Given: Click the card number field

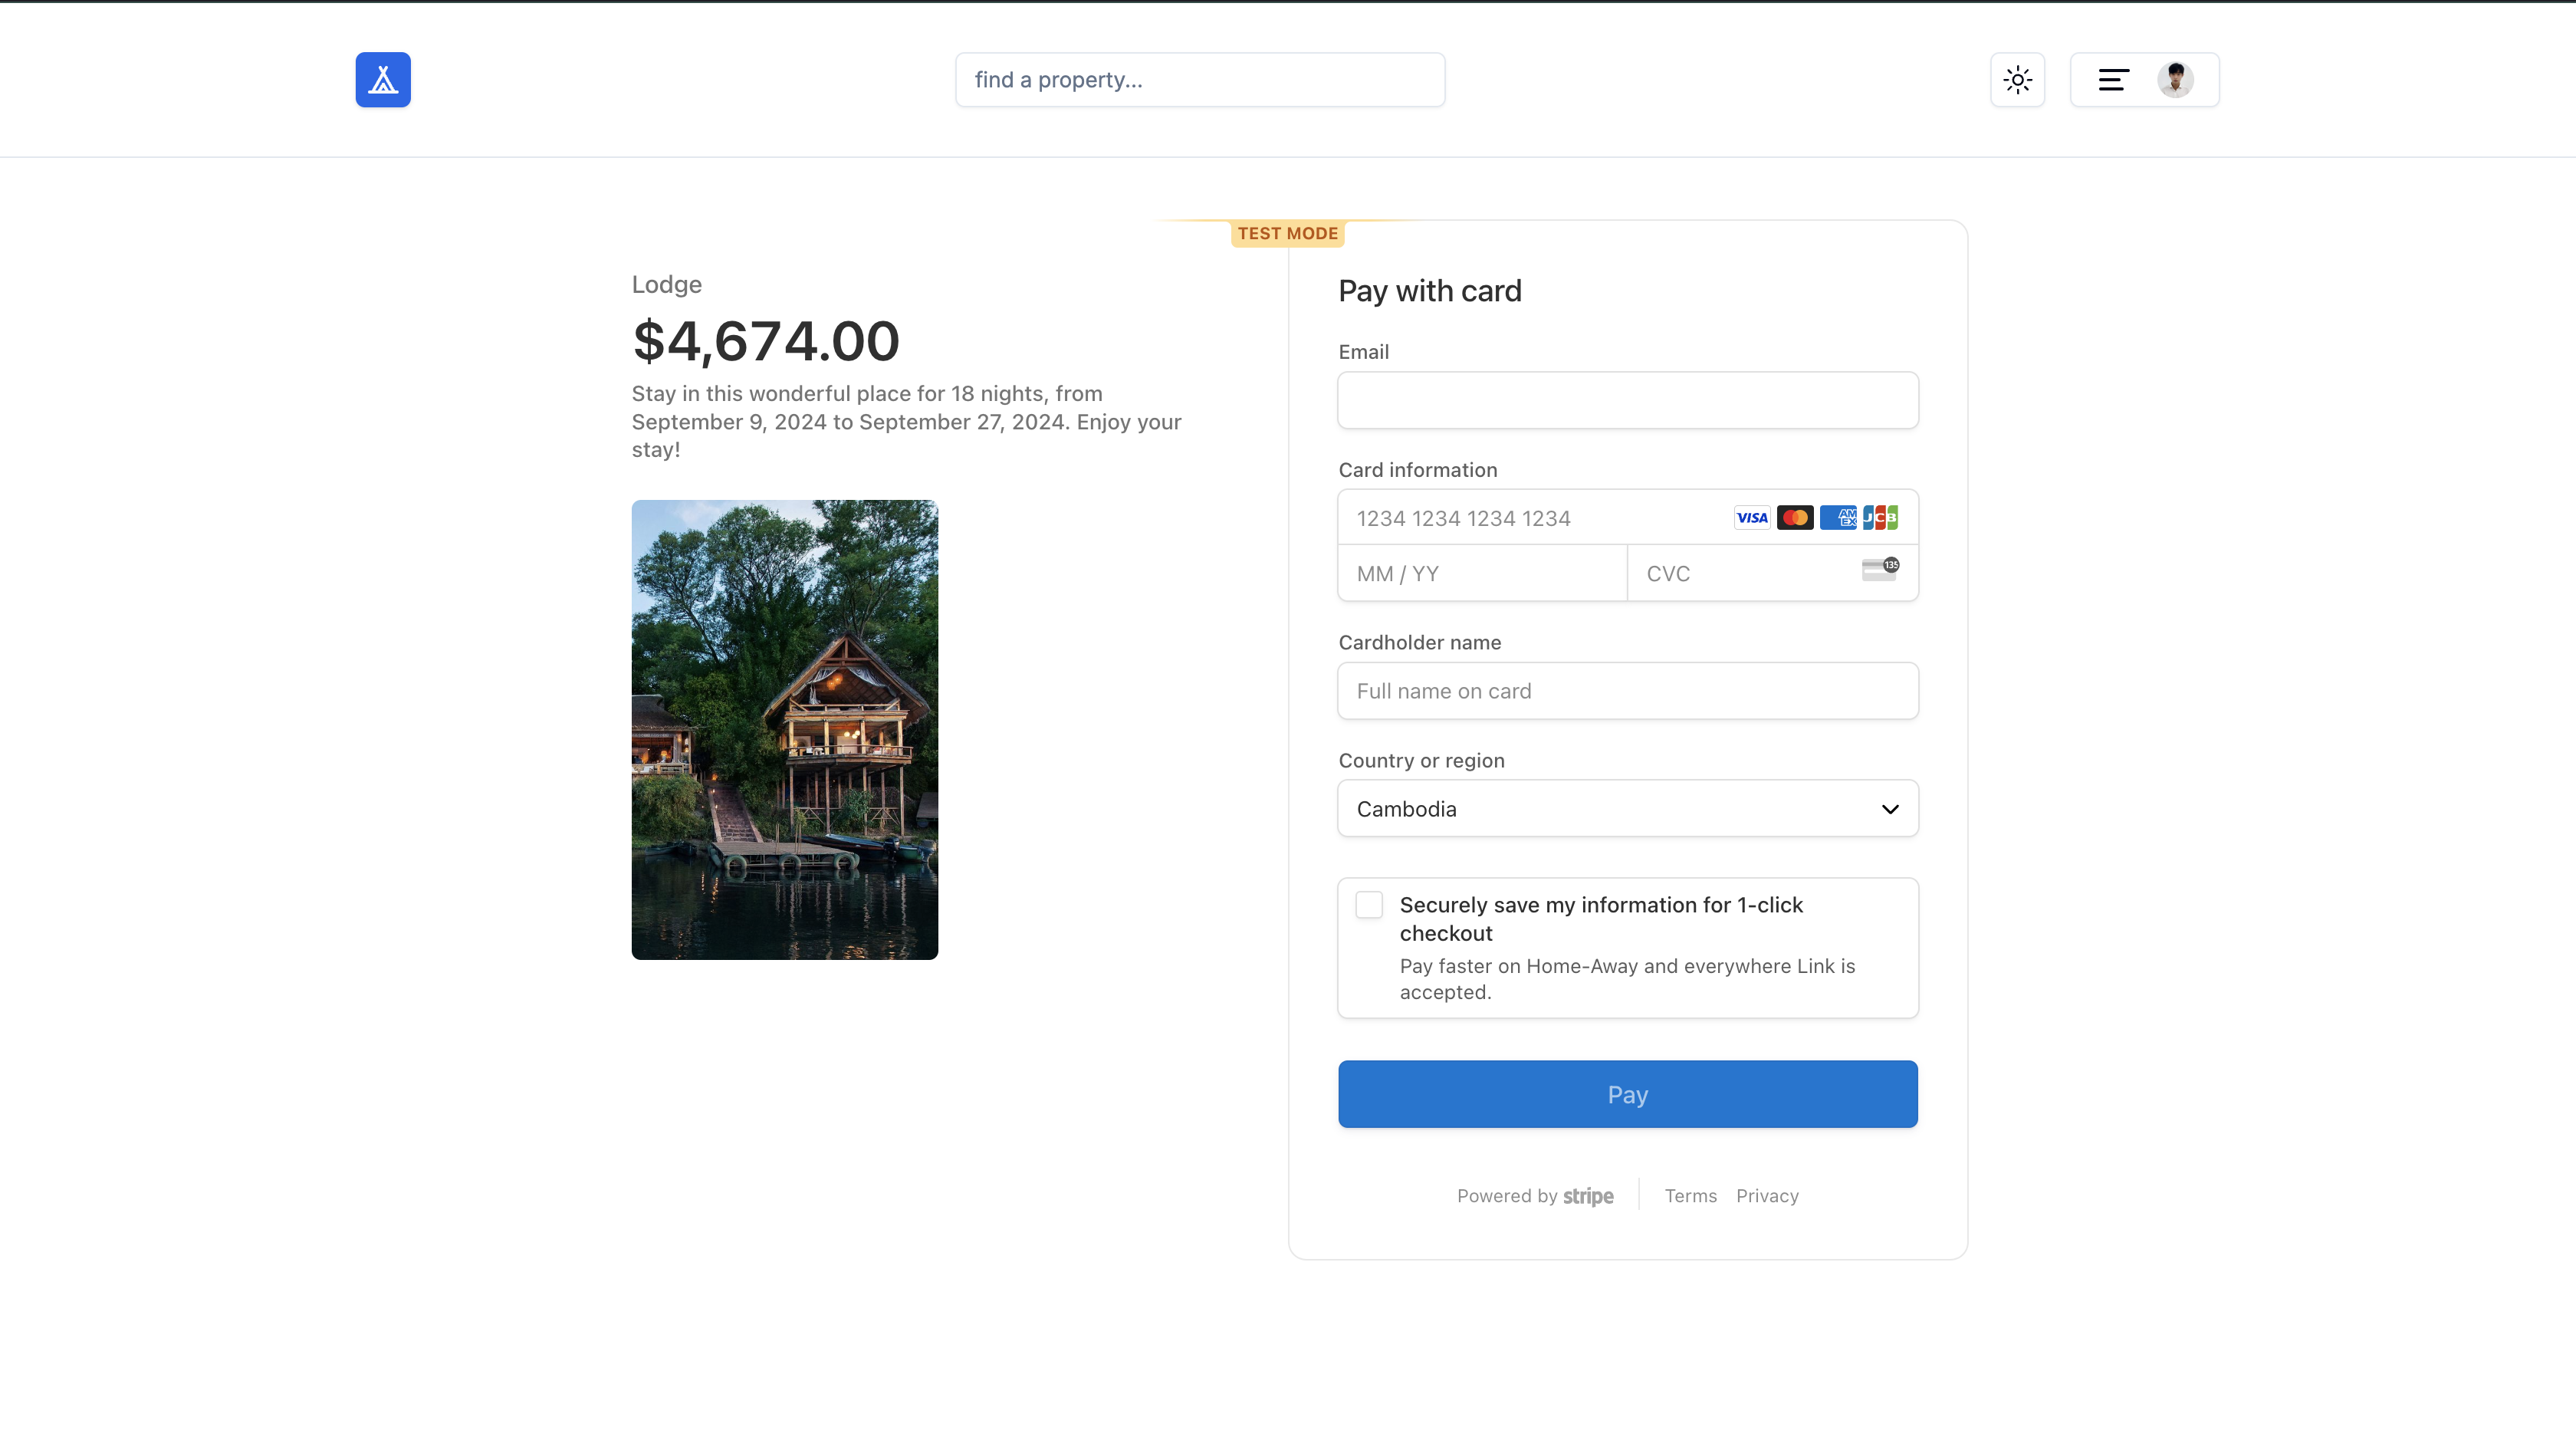Looking at the screenshot, I should click(x=1530, y=518).
